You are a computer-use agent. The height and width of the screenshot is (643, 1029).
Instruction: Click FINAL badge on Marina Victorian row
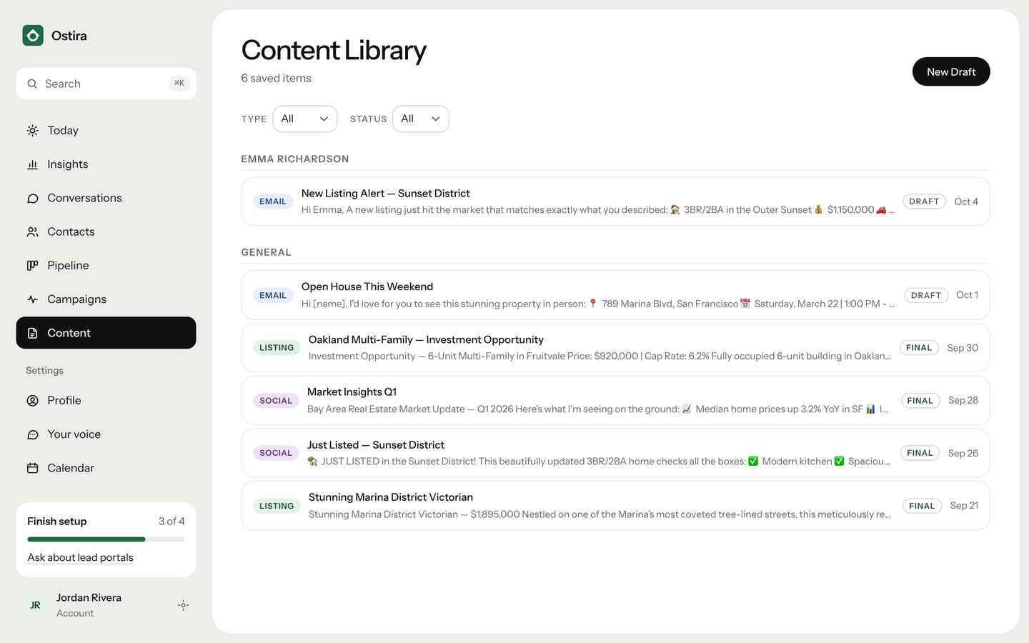[922, 506]
